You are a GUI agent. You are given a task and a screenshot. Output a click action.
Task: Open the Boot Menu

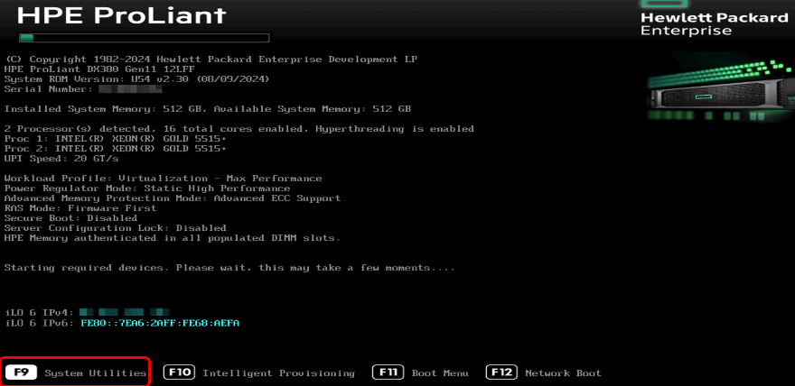pos(440,373)
